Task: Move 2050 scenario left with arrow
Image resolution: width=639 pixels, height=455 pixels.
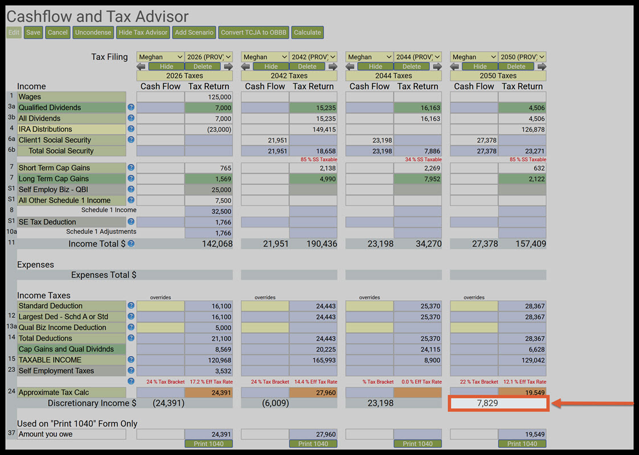Action: [455, 67]
